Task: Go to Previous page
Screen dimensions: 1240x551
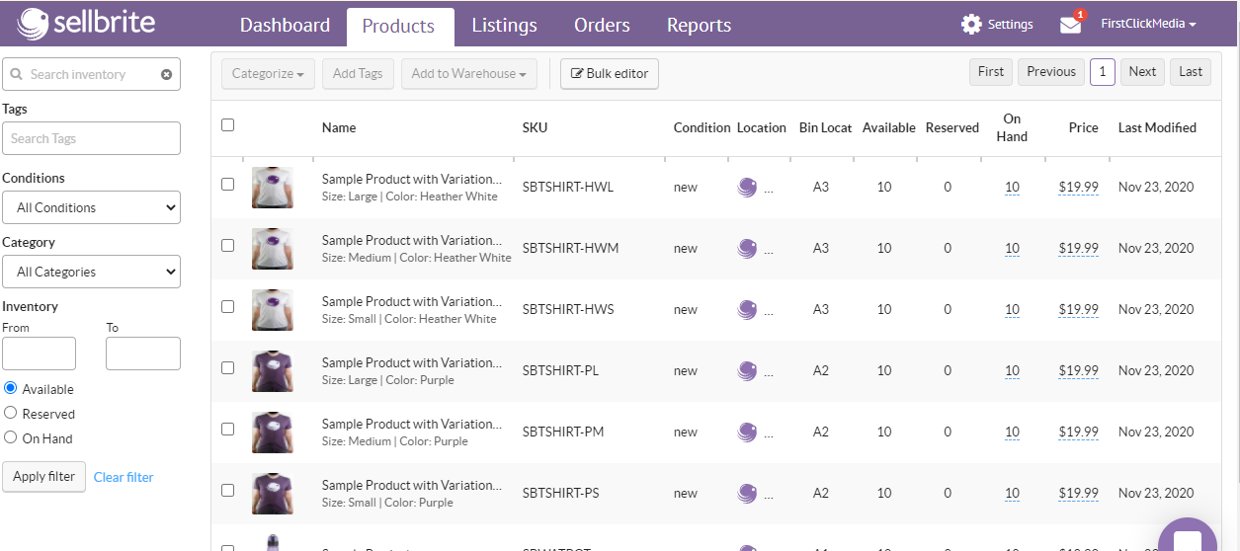Action: pos(1051,72)
